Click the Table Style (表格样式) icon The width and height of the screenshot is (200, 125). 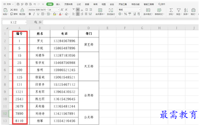coord(159,10)
